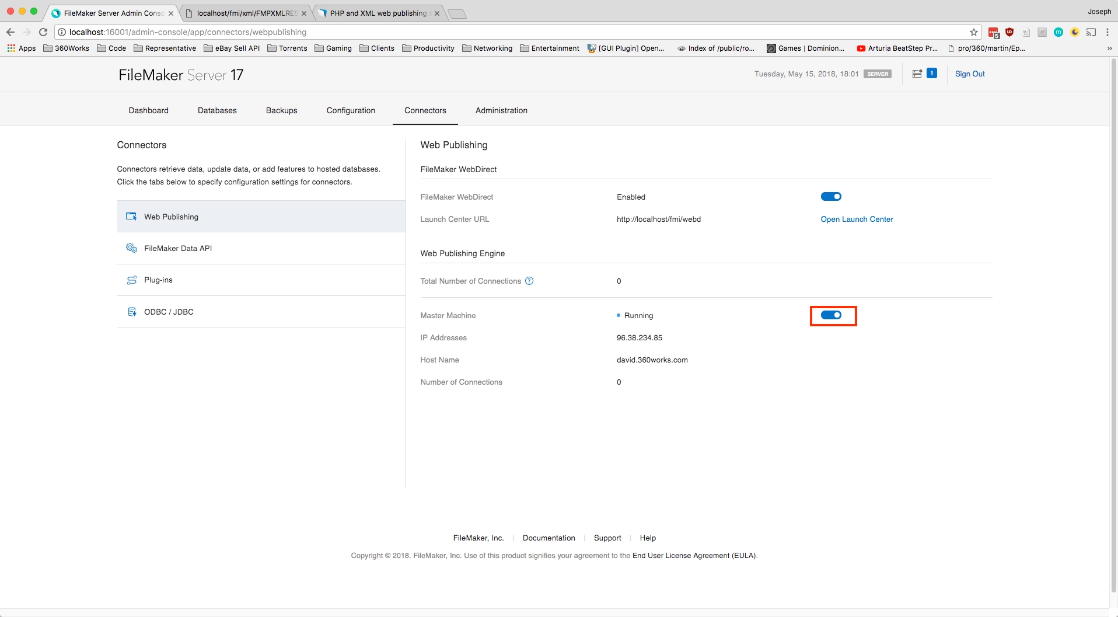1118x617 pixels.
Task: Open the Plug-ins connector settings
Action: click(261, 280)
